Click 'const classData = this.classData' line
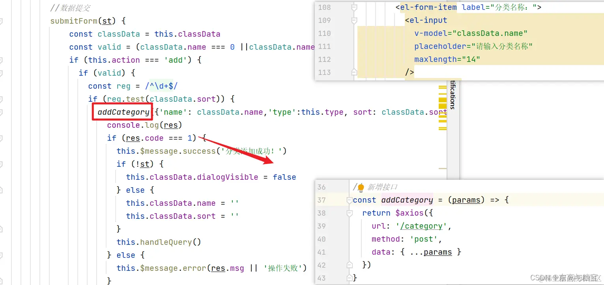Viewport: 604px width, 285px height. 145,34
